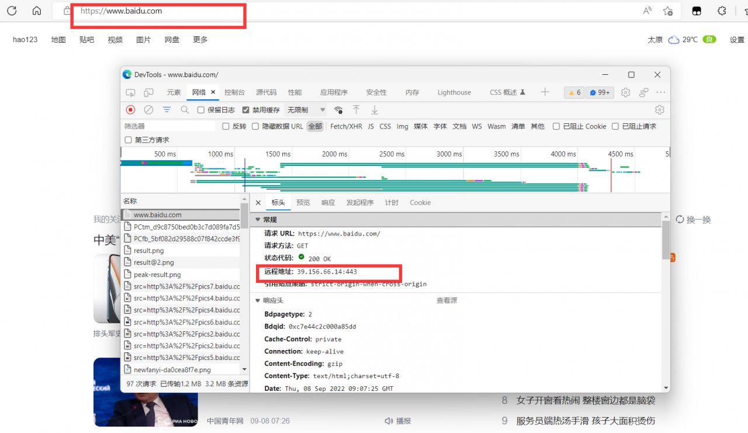Open the 地图 link on Baidu

pos(58,40)
